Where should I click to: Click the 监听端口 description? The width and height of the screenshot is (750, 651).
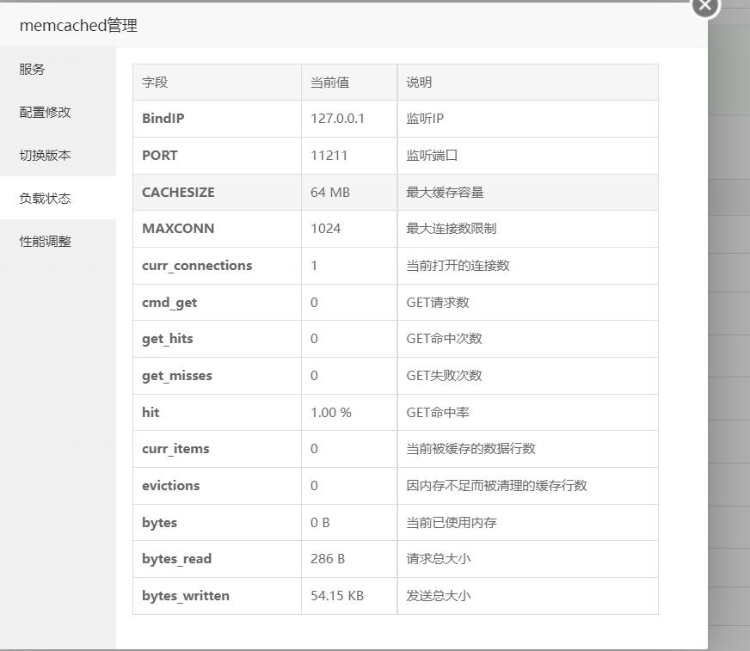coord(432,156)
